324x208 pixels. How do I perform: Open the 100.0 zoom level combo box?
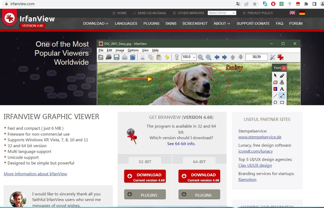(x=189, y=57)
